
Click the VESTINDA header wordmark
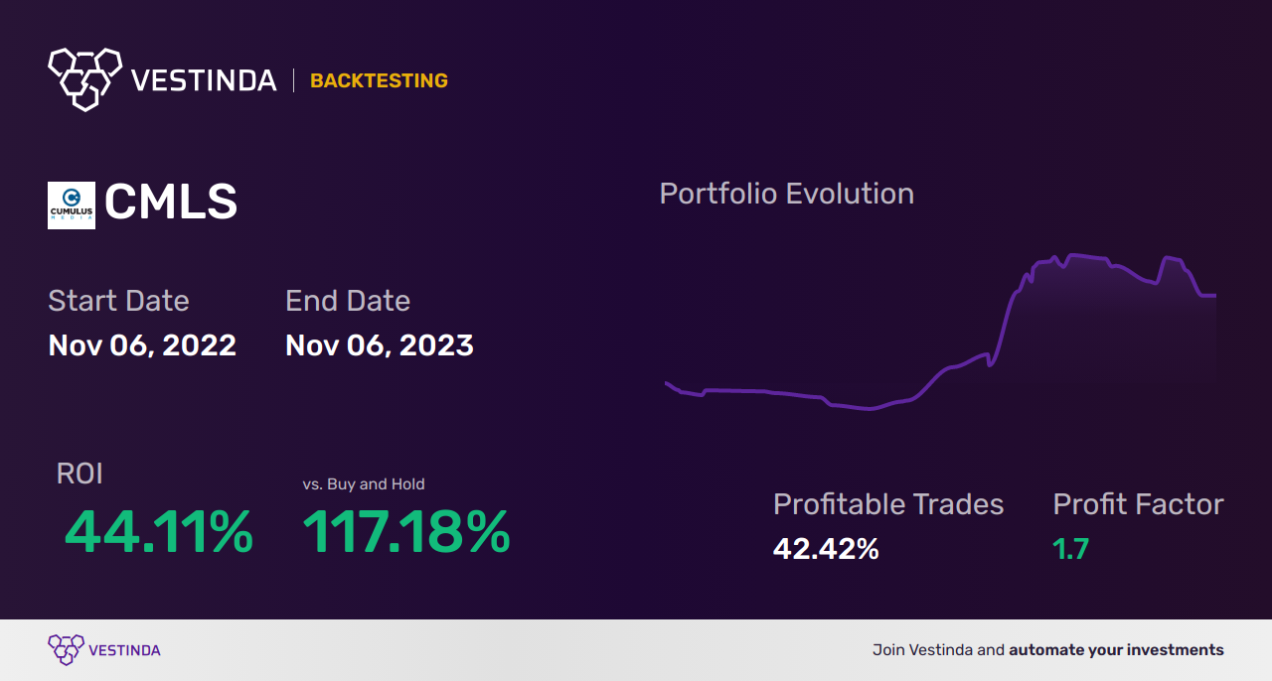(204, 80)
